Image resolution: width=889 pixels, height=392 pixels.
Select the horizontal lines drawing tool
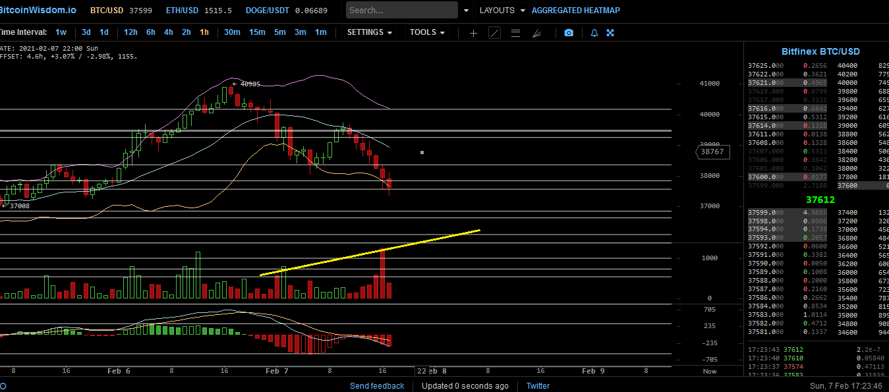coord(516,33)
